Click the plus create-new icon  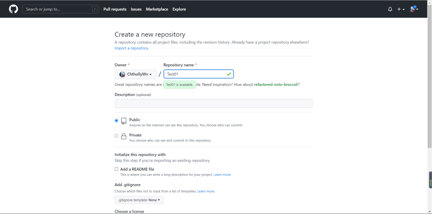[x=400, y=9]
